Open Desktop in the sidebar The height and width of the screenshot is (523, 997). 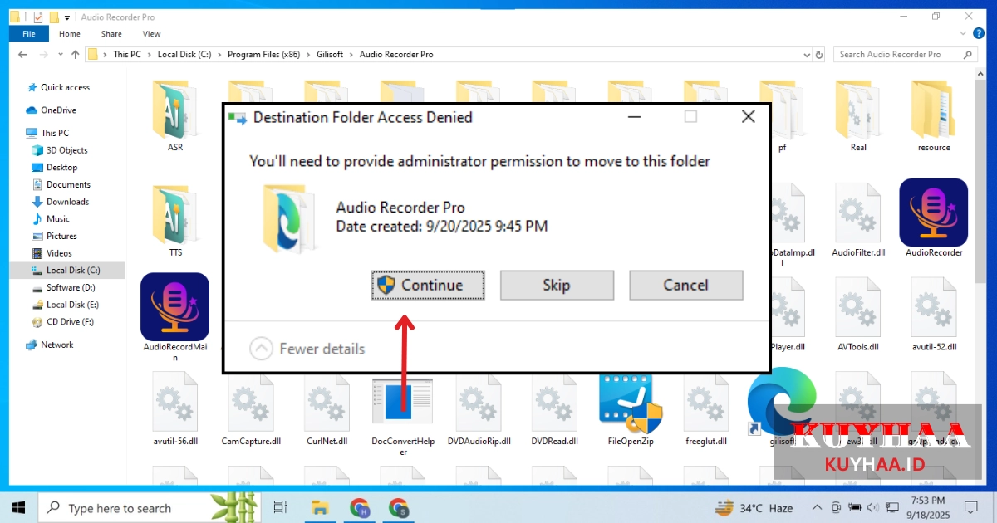click(x=62, y=168)
